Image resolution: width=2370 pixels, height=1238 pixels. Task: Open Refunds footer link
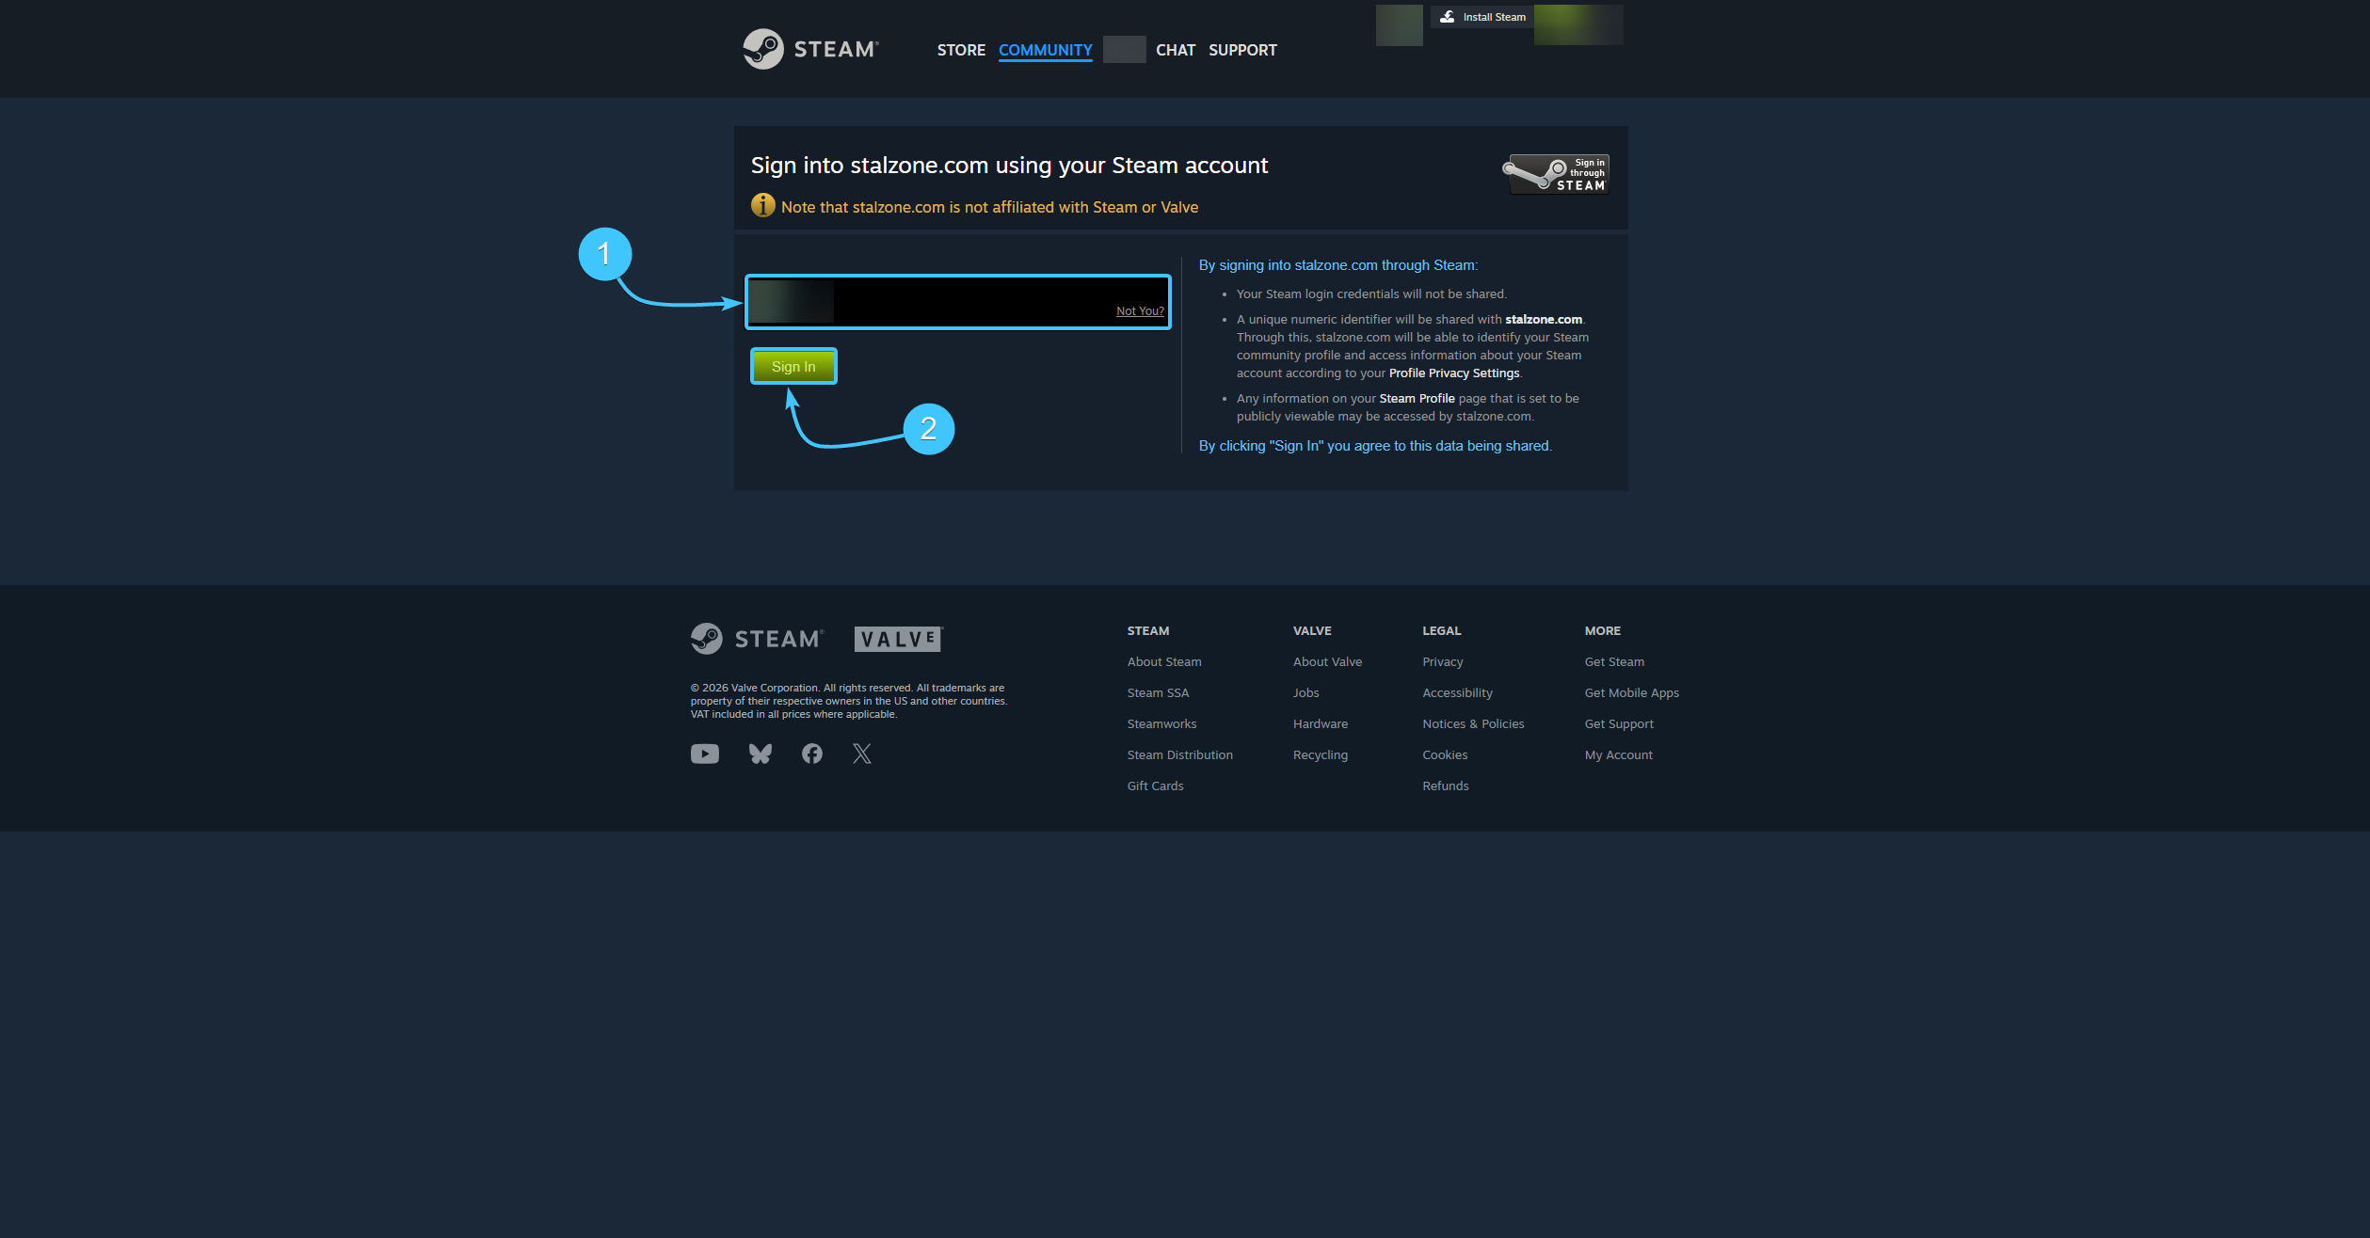(1445, 786)
